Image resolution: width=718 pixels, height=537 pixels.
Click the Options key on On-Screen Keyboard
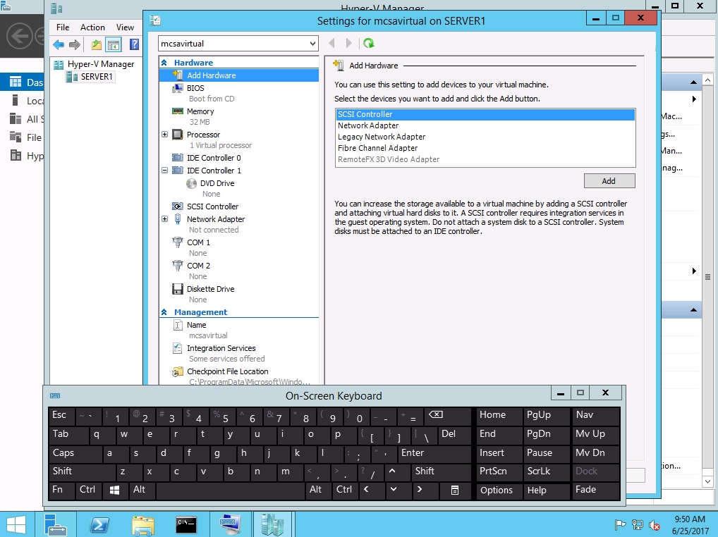pos(499,490)
